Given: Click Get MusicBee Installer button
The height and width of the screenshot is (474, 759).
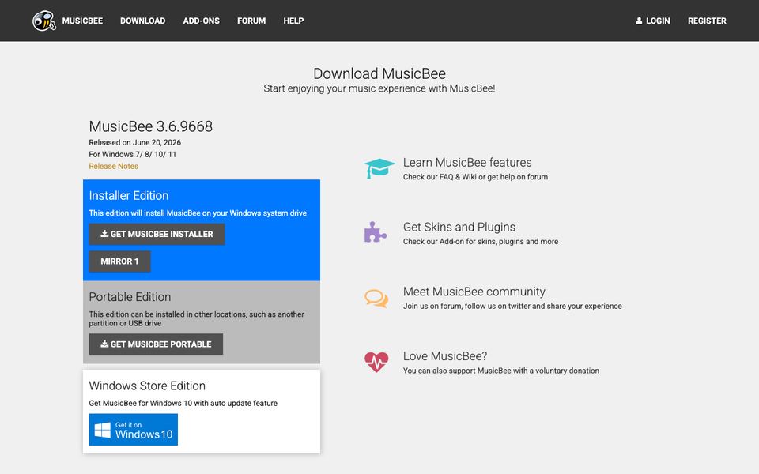Looking at the screenshot, I should pyautogui.click(x=157, y=234).
